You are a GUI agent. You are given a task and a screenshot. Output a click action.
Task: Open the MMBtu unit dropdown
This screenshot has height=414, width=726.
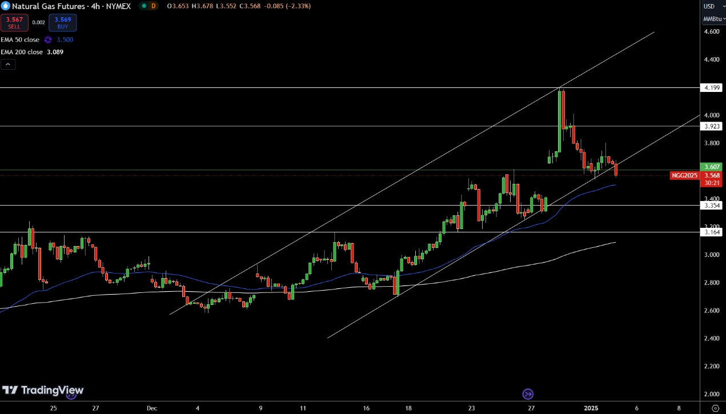[x=713, y=19]
